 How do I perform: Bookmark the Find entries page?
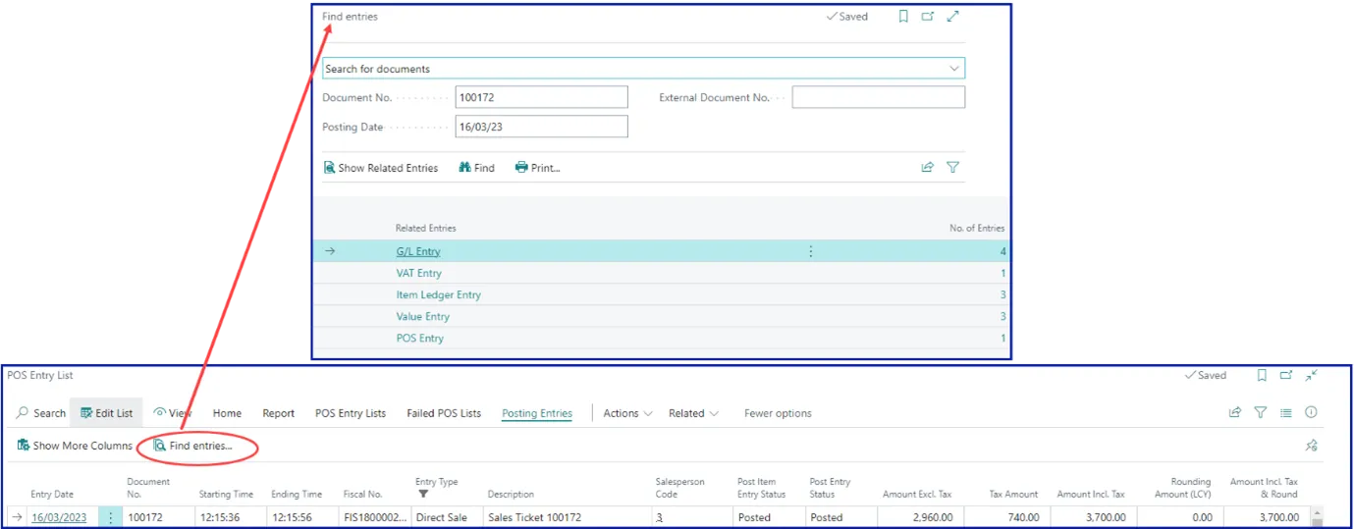pyautogui.click(x=903, y=17)
